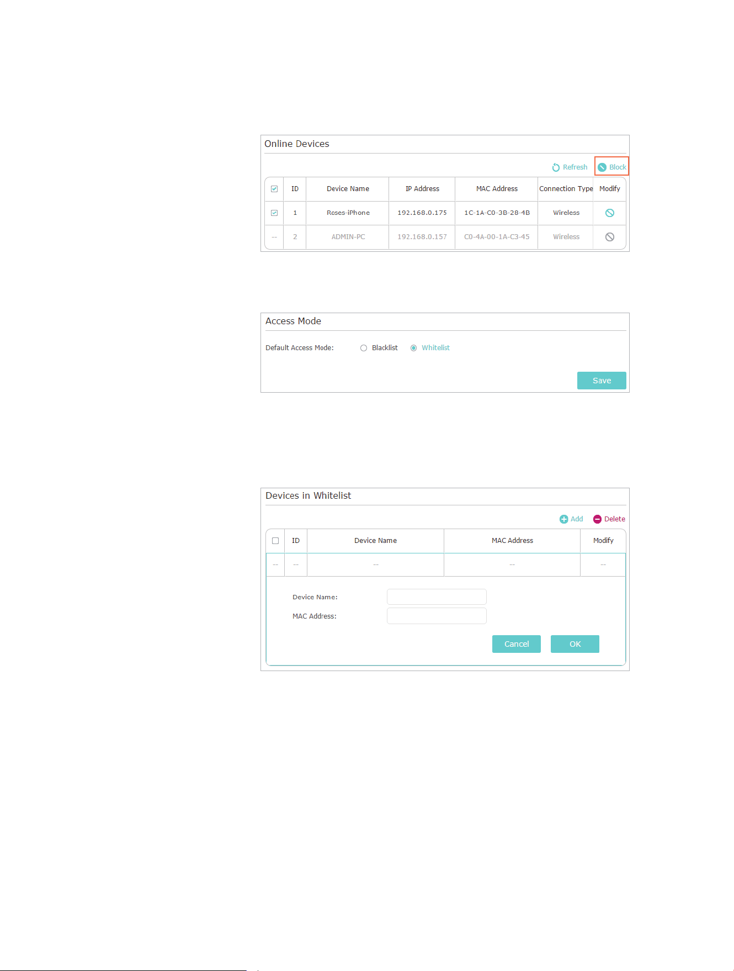Click the Refresh icon in Online Devices
734x971 pixels.
coord(556,167)
